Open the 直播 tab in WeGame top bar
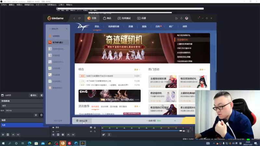The image size is (260, 146). pos(142,18)
